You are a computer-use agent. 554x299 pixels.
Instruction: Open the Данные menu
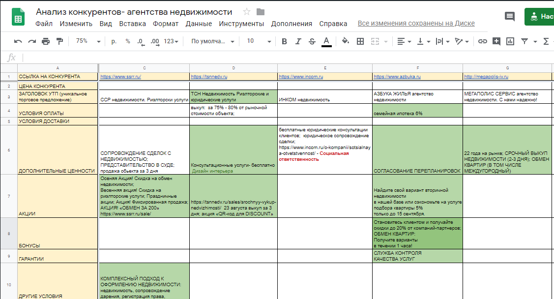[x=199, y=24]
